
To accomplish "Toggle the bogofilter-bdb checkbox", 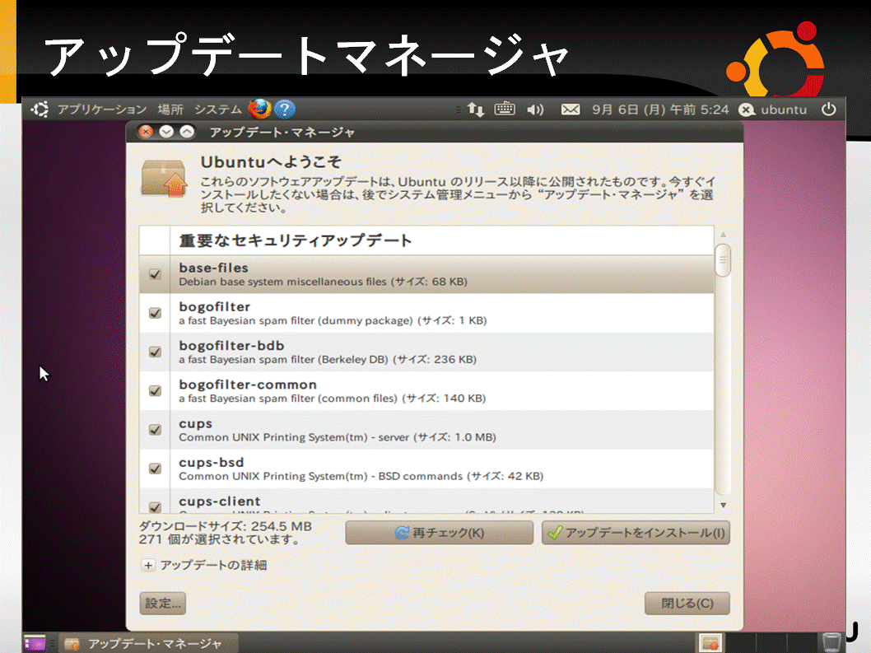I will tap(155, 352).
